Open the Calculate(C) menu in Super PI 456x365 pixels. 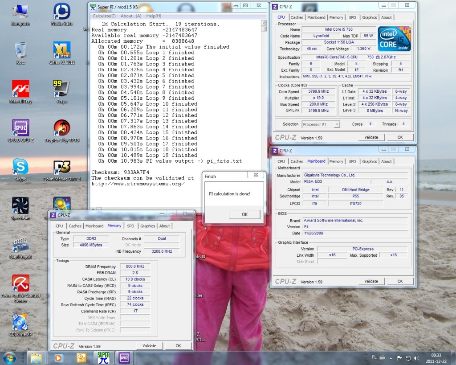[104, 16]
